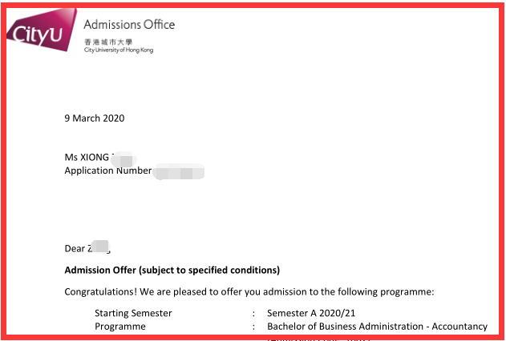The height and width of the screenshot is (341, 506).
Task: Click the Semester A 2020/21 value
Action: (311, 313)
